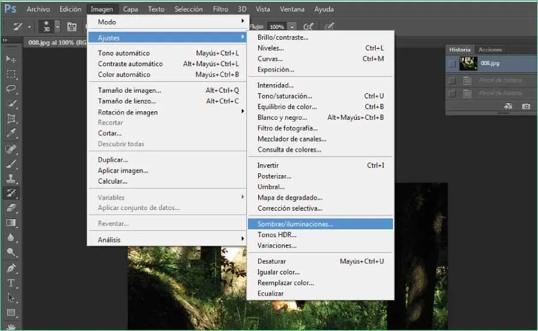Open the brush size 30 picker dropdown

tap(57, 26)
